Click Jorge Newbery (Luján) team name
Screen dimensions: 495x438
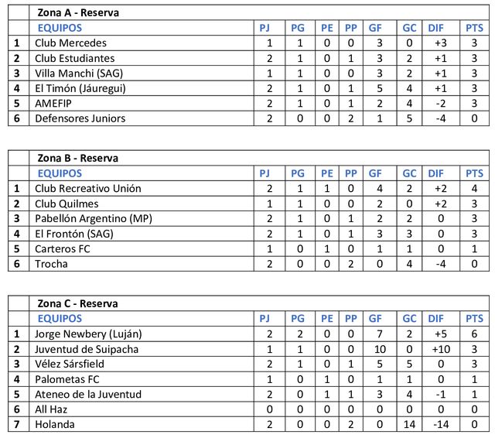click(87, 334)
